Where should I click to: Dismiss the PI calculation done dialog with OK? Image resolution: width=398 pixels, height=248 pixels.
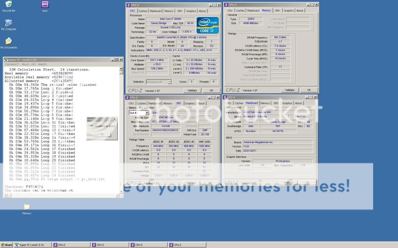point(102,135)
